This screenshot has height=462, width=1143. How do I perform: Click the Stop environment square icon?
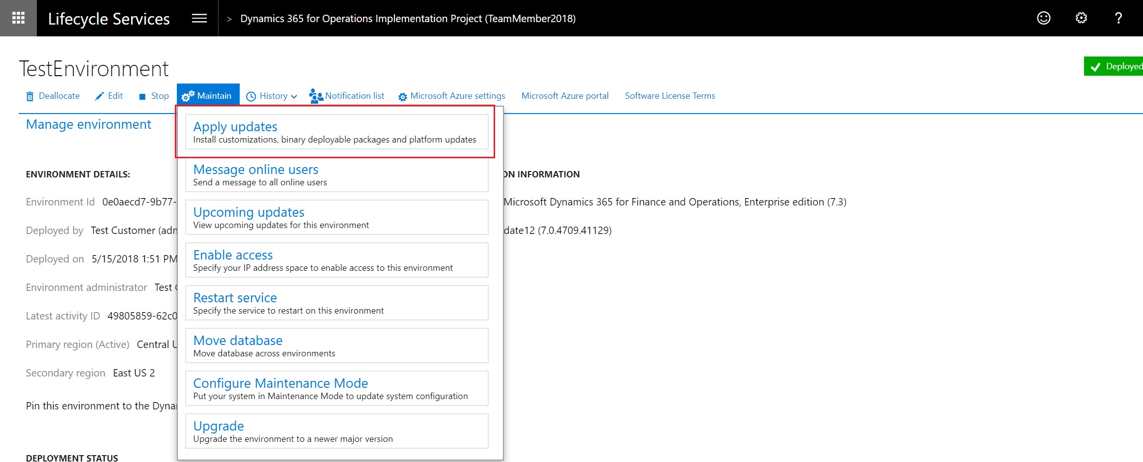pos(141,95)
